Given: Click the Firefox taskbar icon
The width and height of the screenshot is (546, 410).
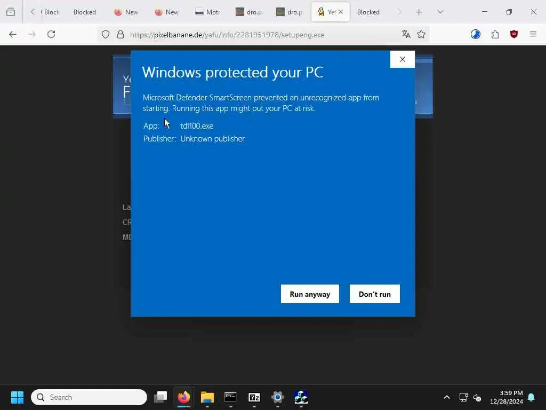Looking at the screenshot, I should tap(184, 397).
